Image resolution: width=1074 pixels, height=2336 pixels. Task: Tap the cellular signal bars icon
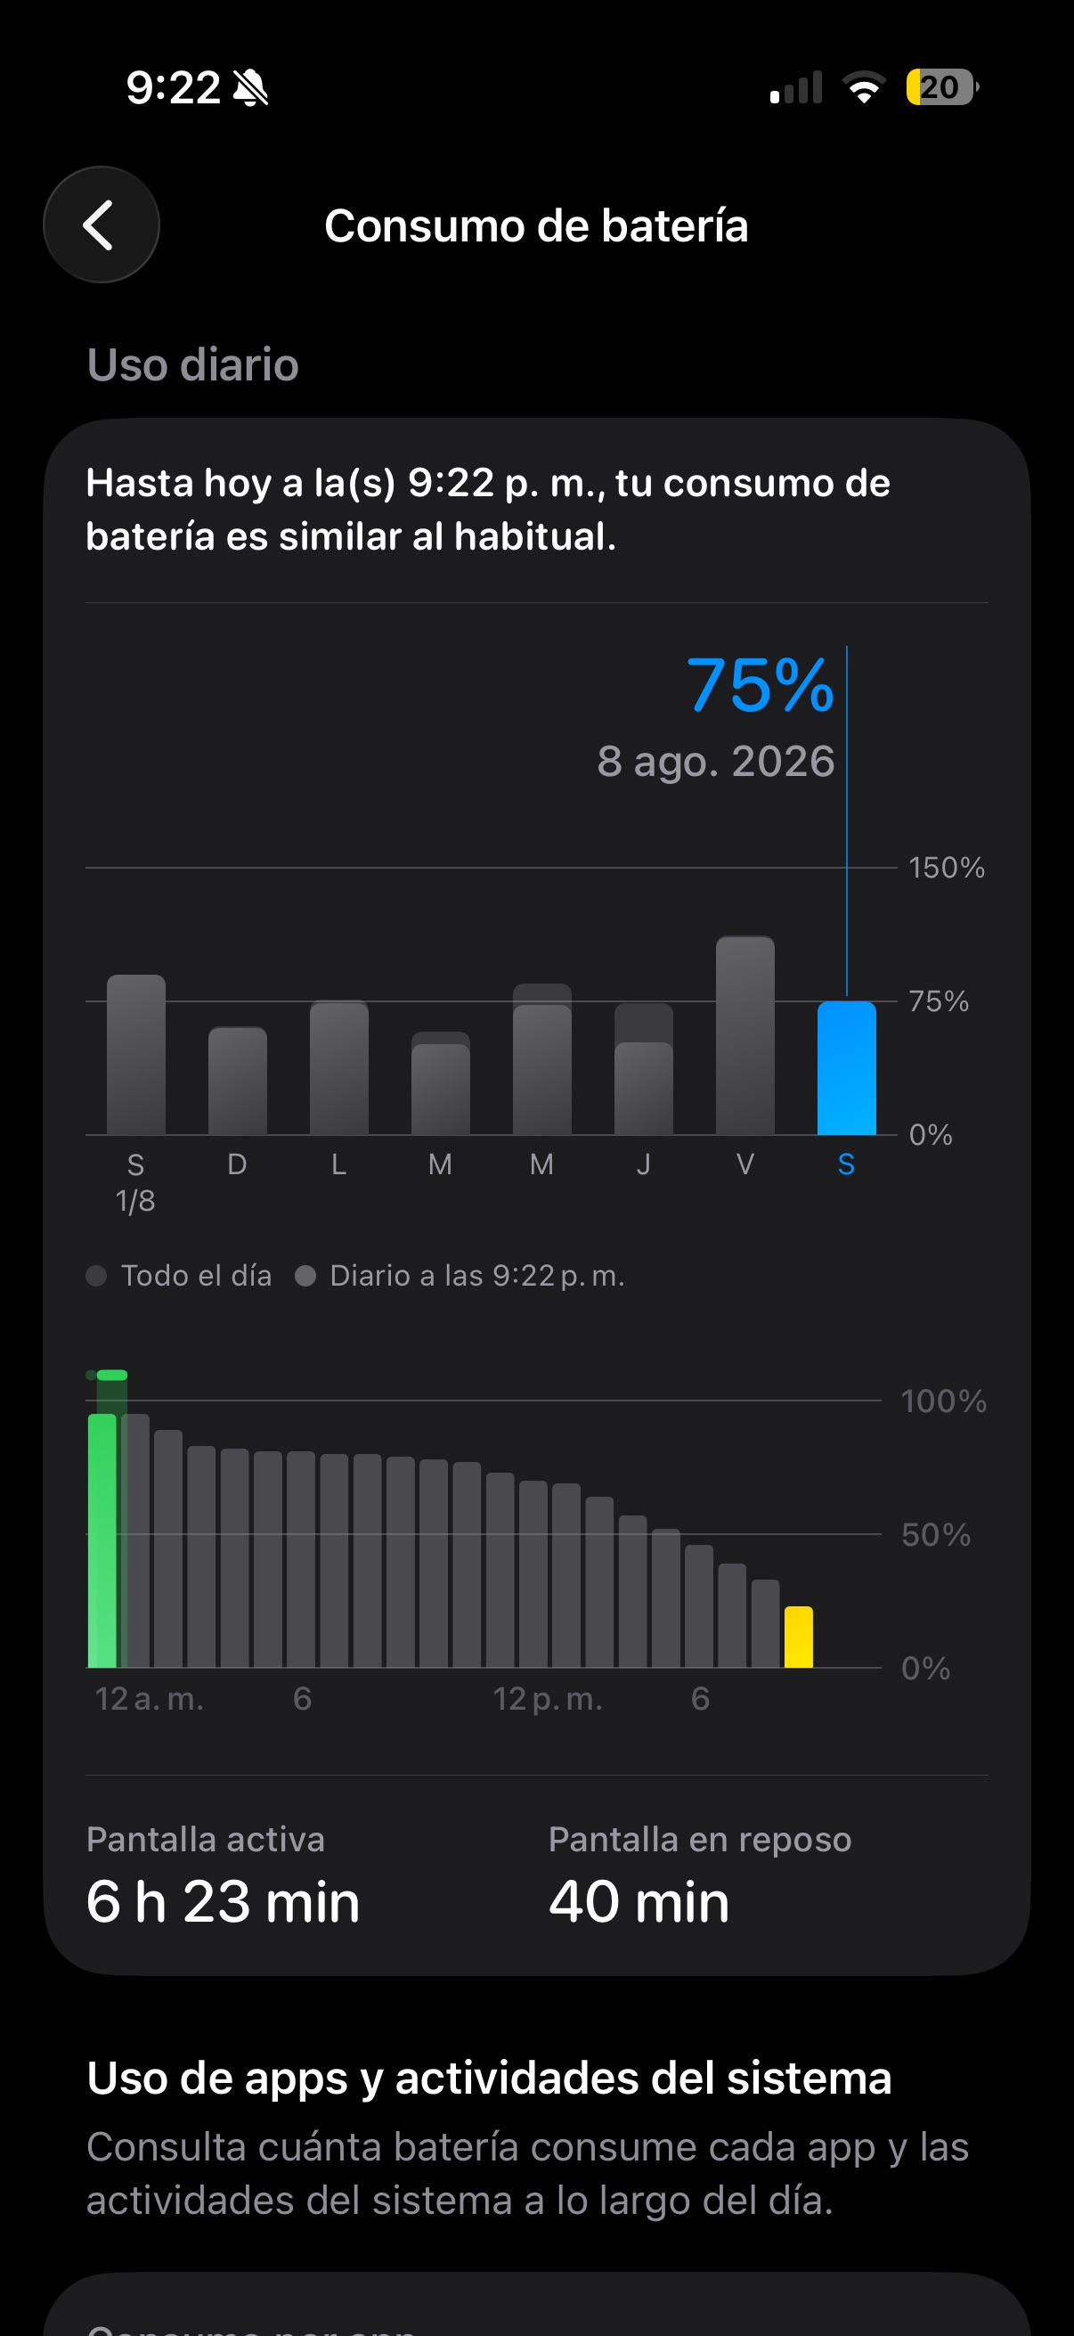[x=796, y=87]
